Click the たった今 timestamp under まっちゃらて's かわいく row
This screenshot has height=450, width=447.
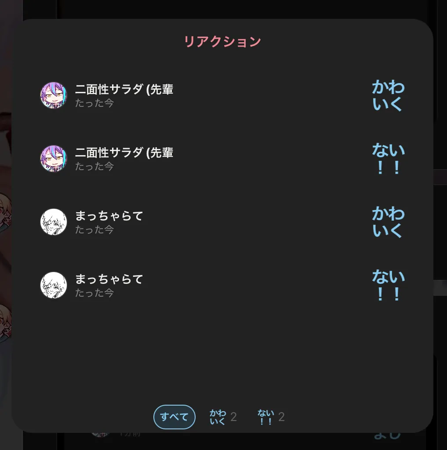pyautogui.click(x=94, y=229)
